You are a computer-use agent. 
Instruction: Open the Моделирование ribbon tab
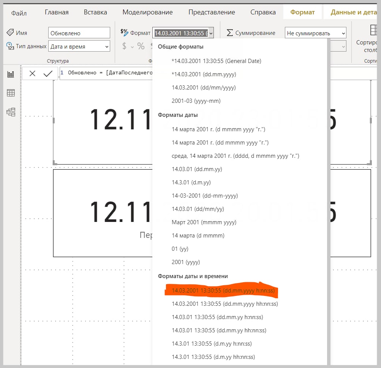147,12
